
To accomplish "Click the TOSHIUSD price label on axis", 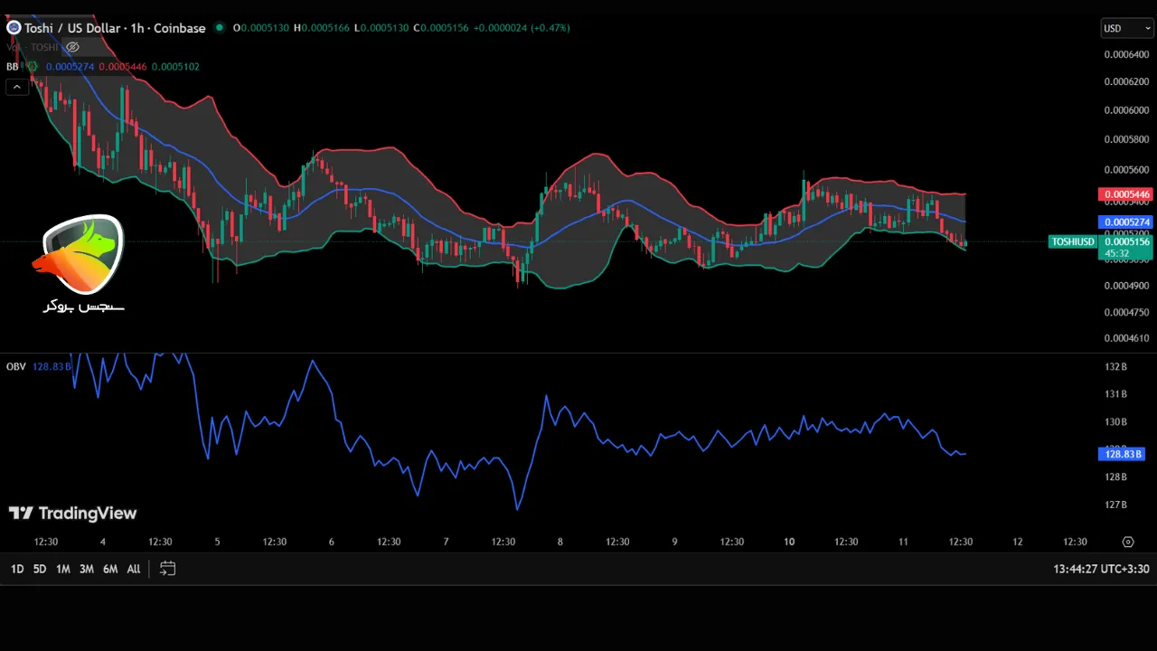I will (1073, 241).
